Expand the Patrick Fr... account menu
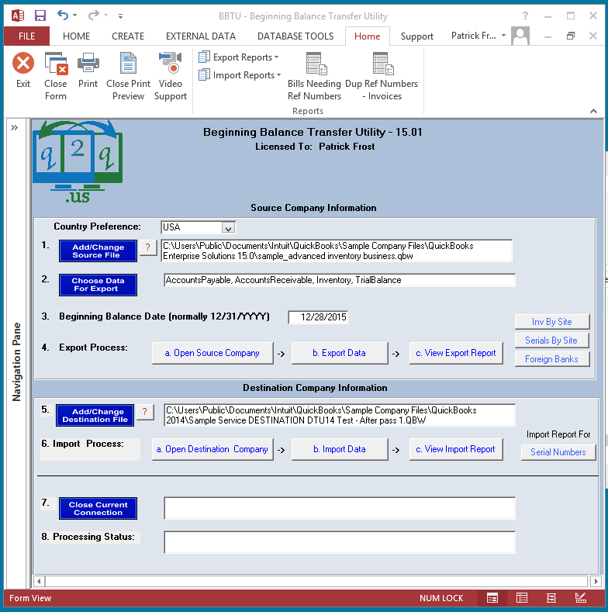608x612 pixels. 503,36
